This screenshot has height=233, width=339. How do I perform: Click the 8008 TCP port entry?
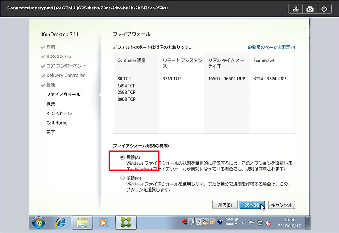tap(127, 99)
